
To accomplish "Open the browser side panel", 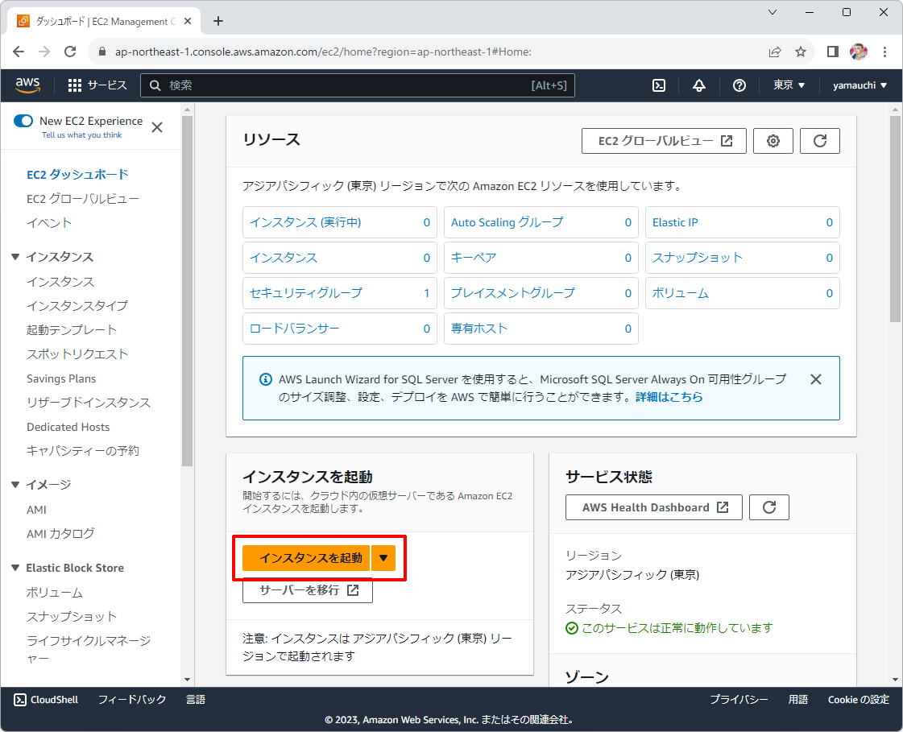I will [833, 52].
